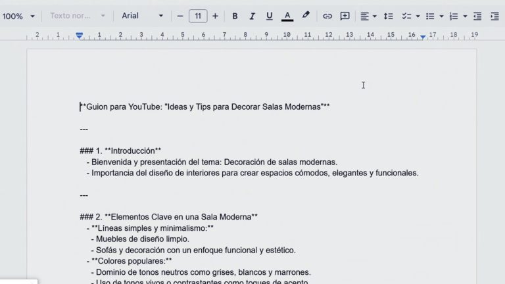
Task: Decrease the indent level
Action: pyautogui.click(x=477, y=16)
